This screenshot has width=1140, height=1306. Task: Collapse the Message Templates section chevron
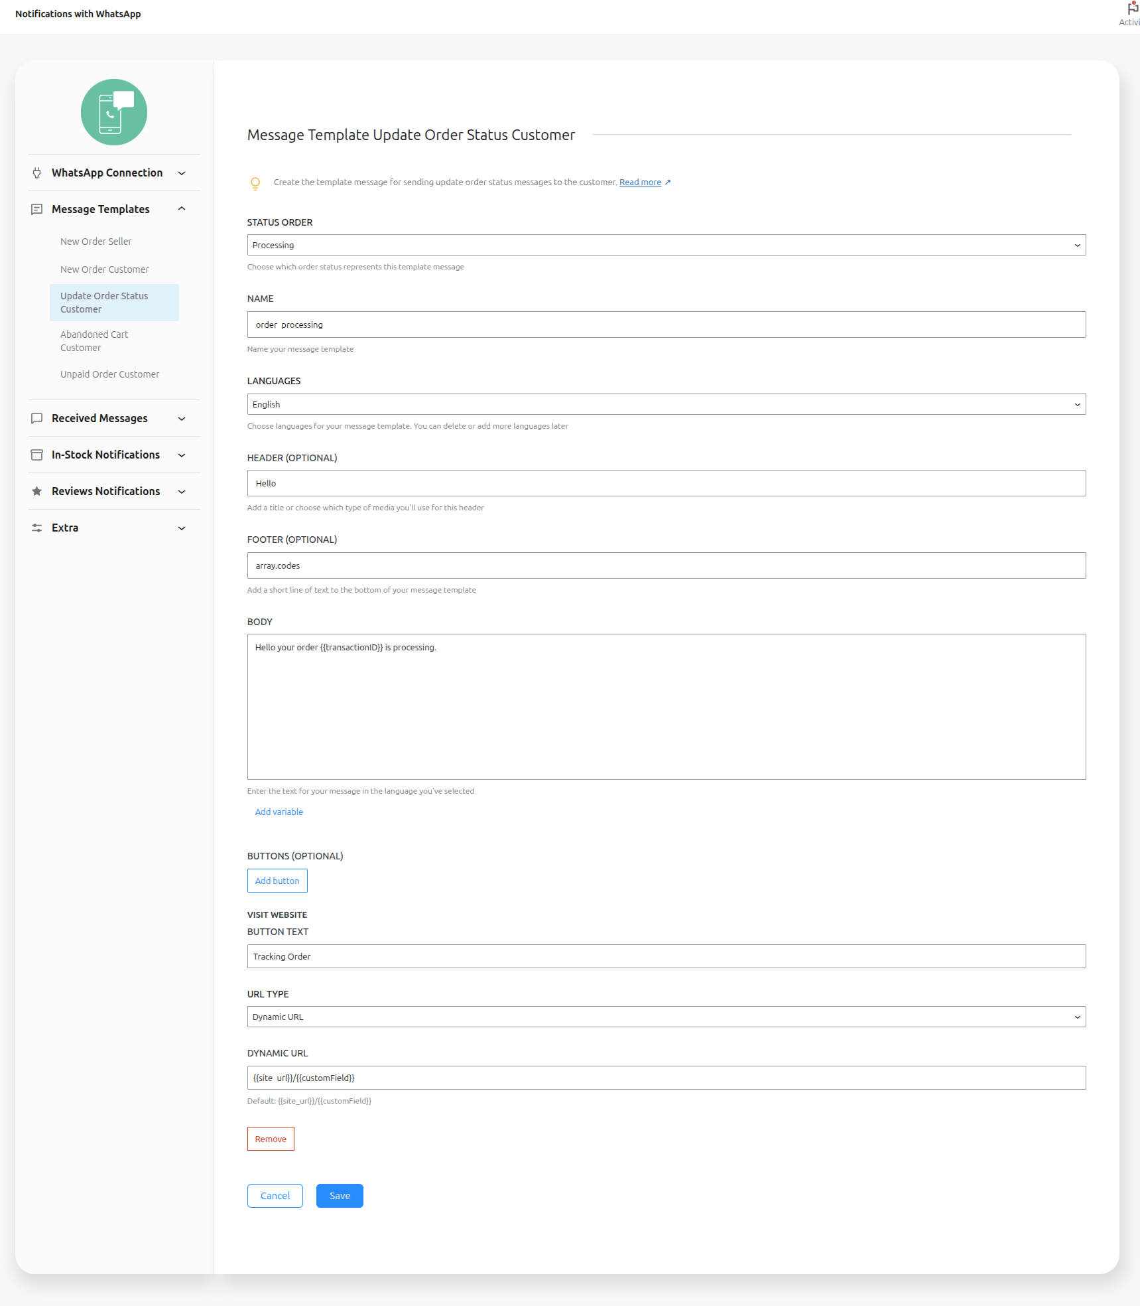(x=182, y=210)
